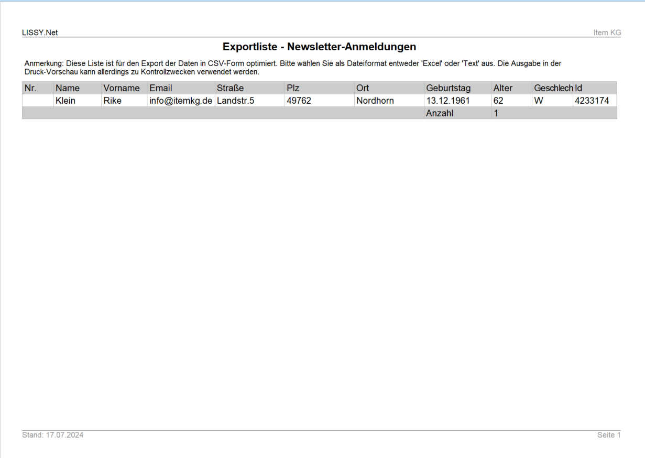Click the 'Name' column header
Screen dimensions: 645x458
pyautogui.click(x=78, y=88)
